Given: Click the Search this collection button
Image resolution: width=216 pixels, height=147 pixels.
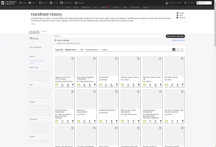Looking at the screenshot, I should 175,36.
